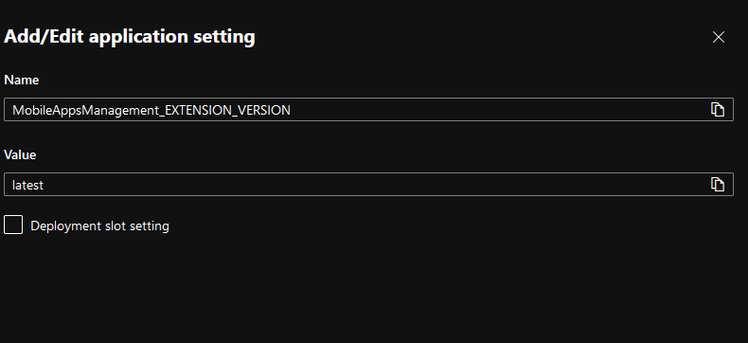Place cursor after EXTENSION_VERSION in Name field
This screenshot has width=748, height=343.
coord(292,110)
